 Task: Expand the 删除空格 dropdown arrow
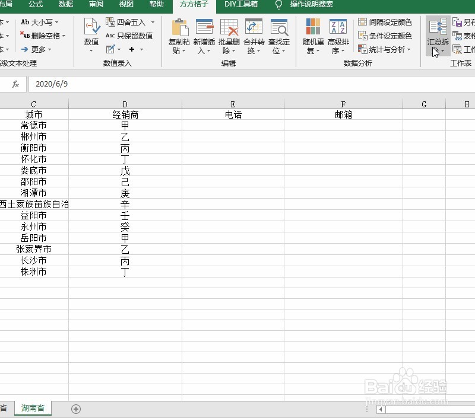tap(64, 36)
